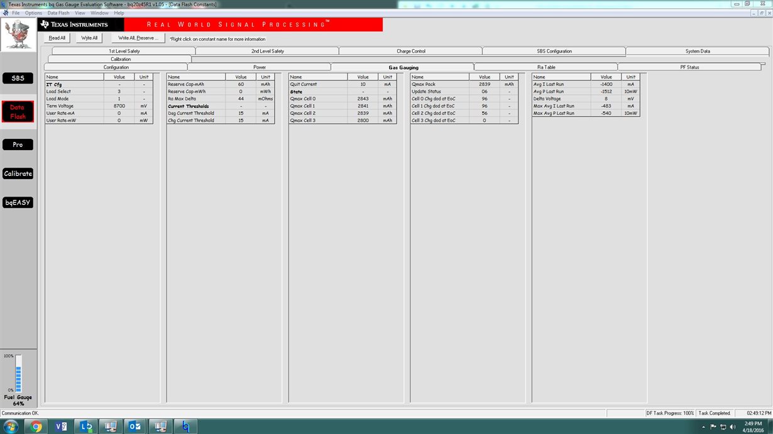Click the robot picture in the top-left corner
Viewport: 773px width, 434px height.
(18, 35)
